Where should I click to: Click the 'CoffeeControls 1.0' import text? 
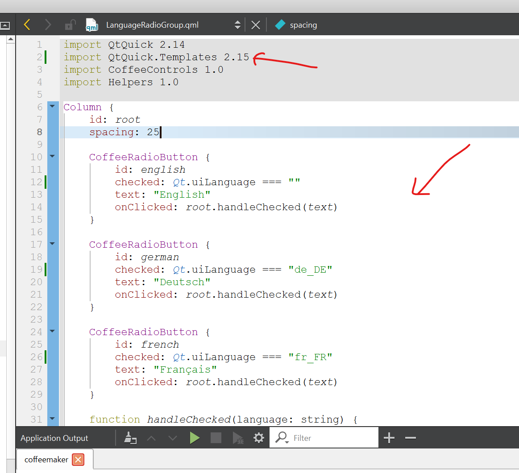point(166,70)
